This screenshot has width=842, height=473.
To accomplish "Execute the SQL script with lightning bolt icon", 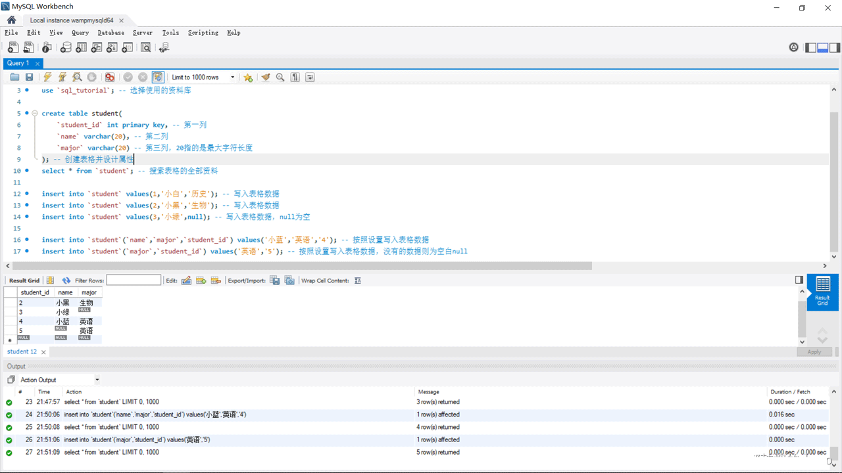I will click(x=47, y=77).
